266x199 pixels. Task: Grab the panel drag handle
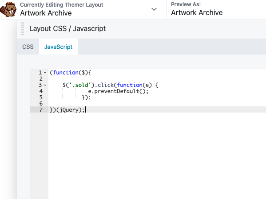click(23, 28)
